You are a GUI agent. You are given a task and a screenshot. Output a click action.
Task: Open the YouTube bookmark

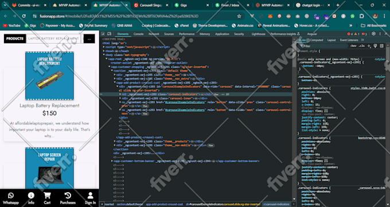coord(11,26)
